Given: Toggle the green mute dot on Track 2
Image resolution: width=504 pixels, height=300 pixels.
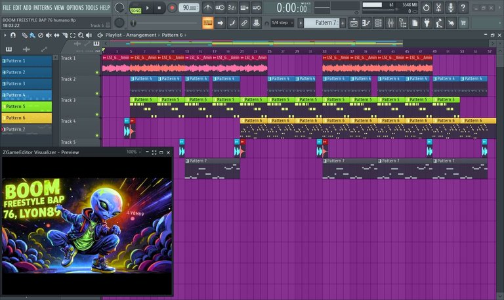Looking at the screenshot, I should click(97, 94).
